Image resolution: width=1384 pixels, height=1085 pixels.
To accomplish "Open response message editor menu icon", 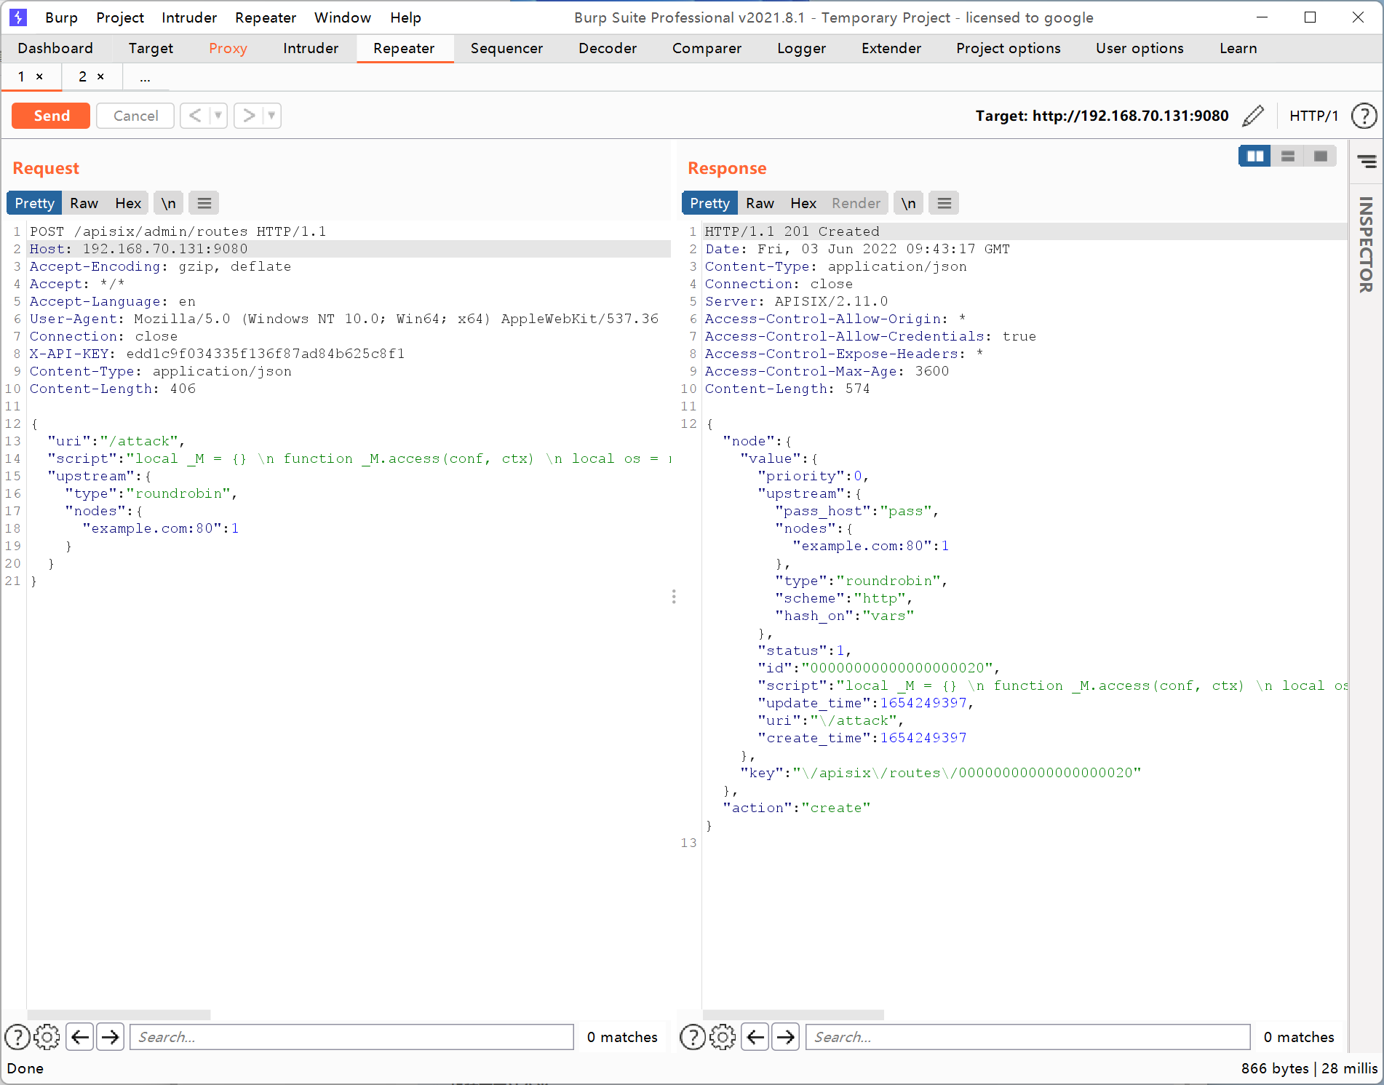I will click(x=944, y=203).
